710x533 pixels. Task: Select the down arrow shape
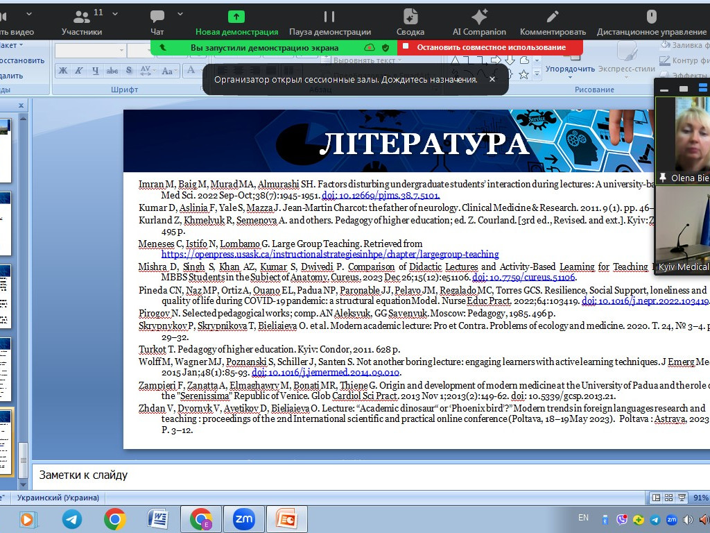pos(510,60)
